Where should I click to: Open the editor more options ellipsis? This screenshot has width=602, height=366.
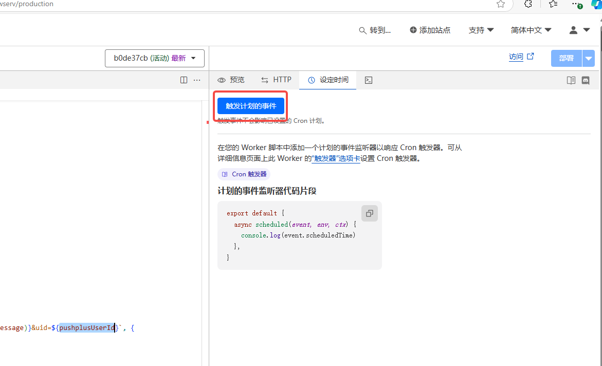(x=197, y=80)
